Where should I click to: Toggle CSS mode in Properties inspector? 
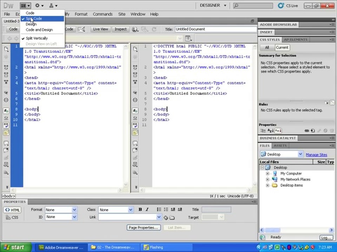pos(12,217)
